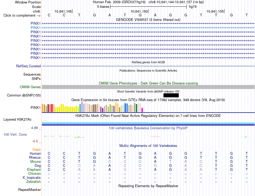Screen dimensions: 255x196
Task: Click the 10,641,145 ruler position
Action: [x=63, y=11]
